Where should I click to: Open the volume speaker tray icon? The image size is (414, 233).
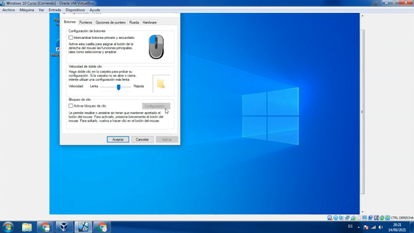point(381,227)
